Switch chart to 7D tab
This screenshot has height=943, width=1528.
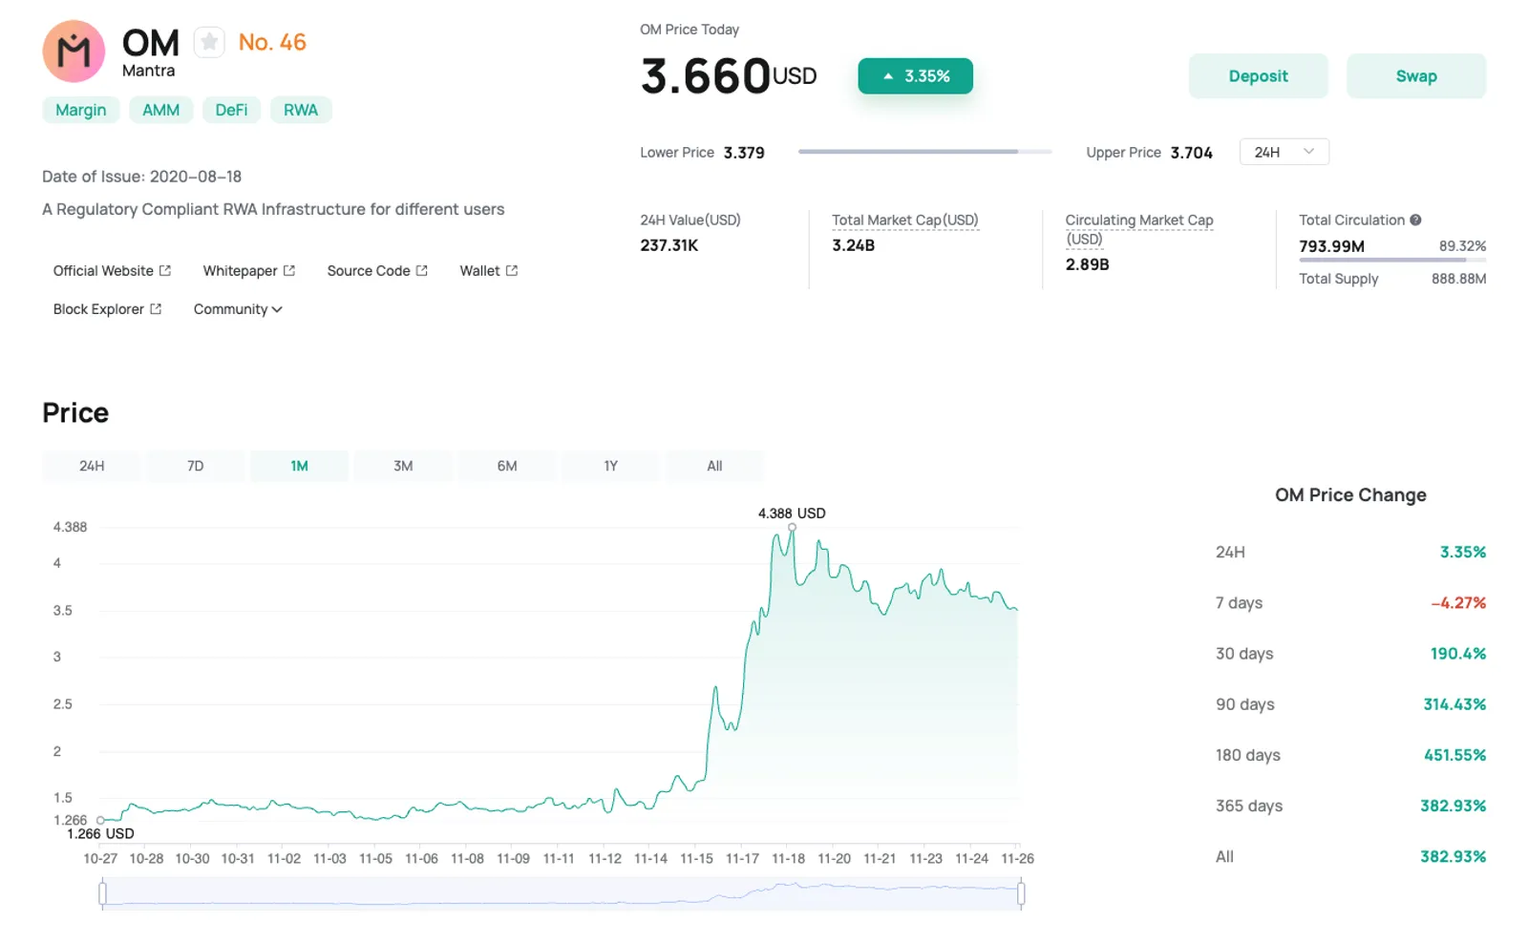195,466
